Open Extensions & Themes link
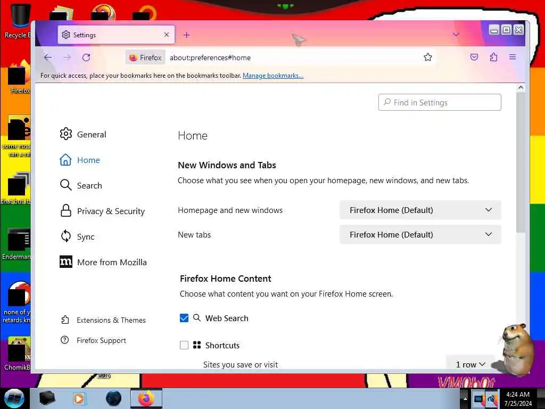Viewport: 545px width, 409px height. [x=103, y=320]
